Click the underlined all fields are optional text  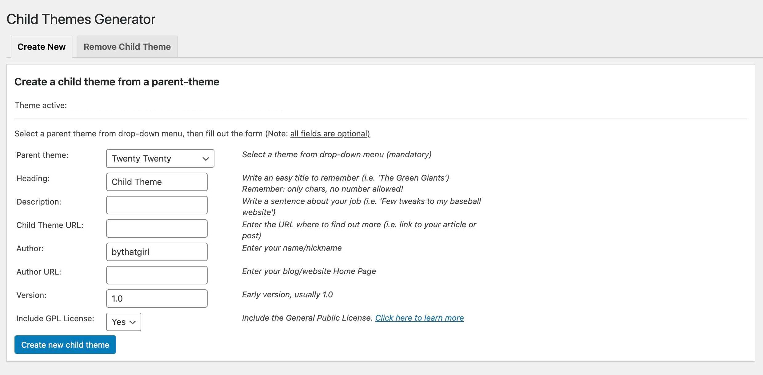[330, 134]
